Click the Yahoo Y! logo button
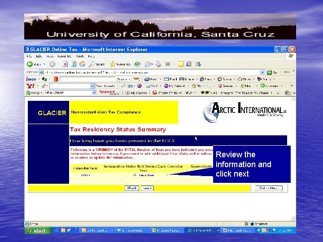 click(x=31, y=86)
